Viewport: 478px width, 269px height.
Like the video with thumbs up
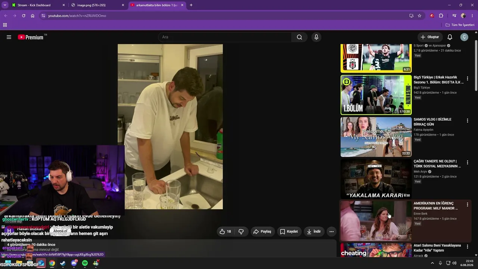click(225, 232)
